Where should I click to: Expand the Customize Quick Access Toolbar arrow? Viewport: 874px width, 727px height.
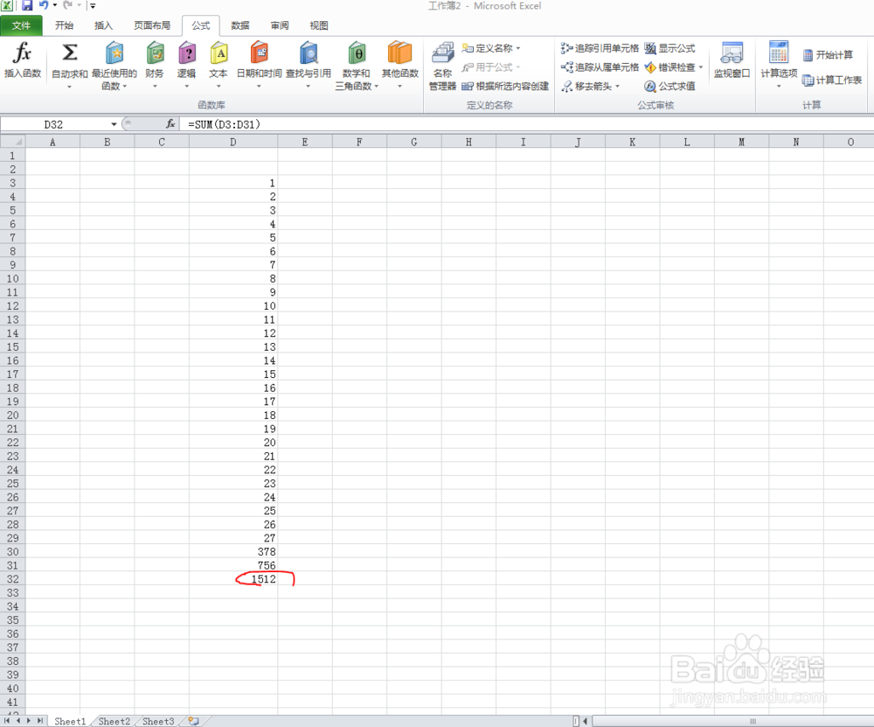click(93, 5)
